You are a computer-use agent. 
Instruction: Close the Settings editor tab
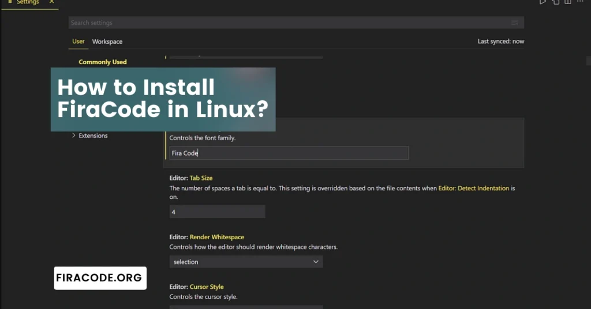click(x=51, y=2)
